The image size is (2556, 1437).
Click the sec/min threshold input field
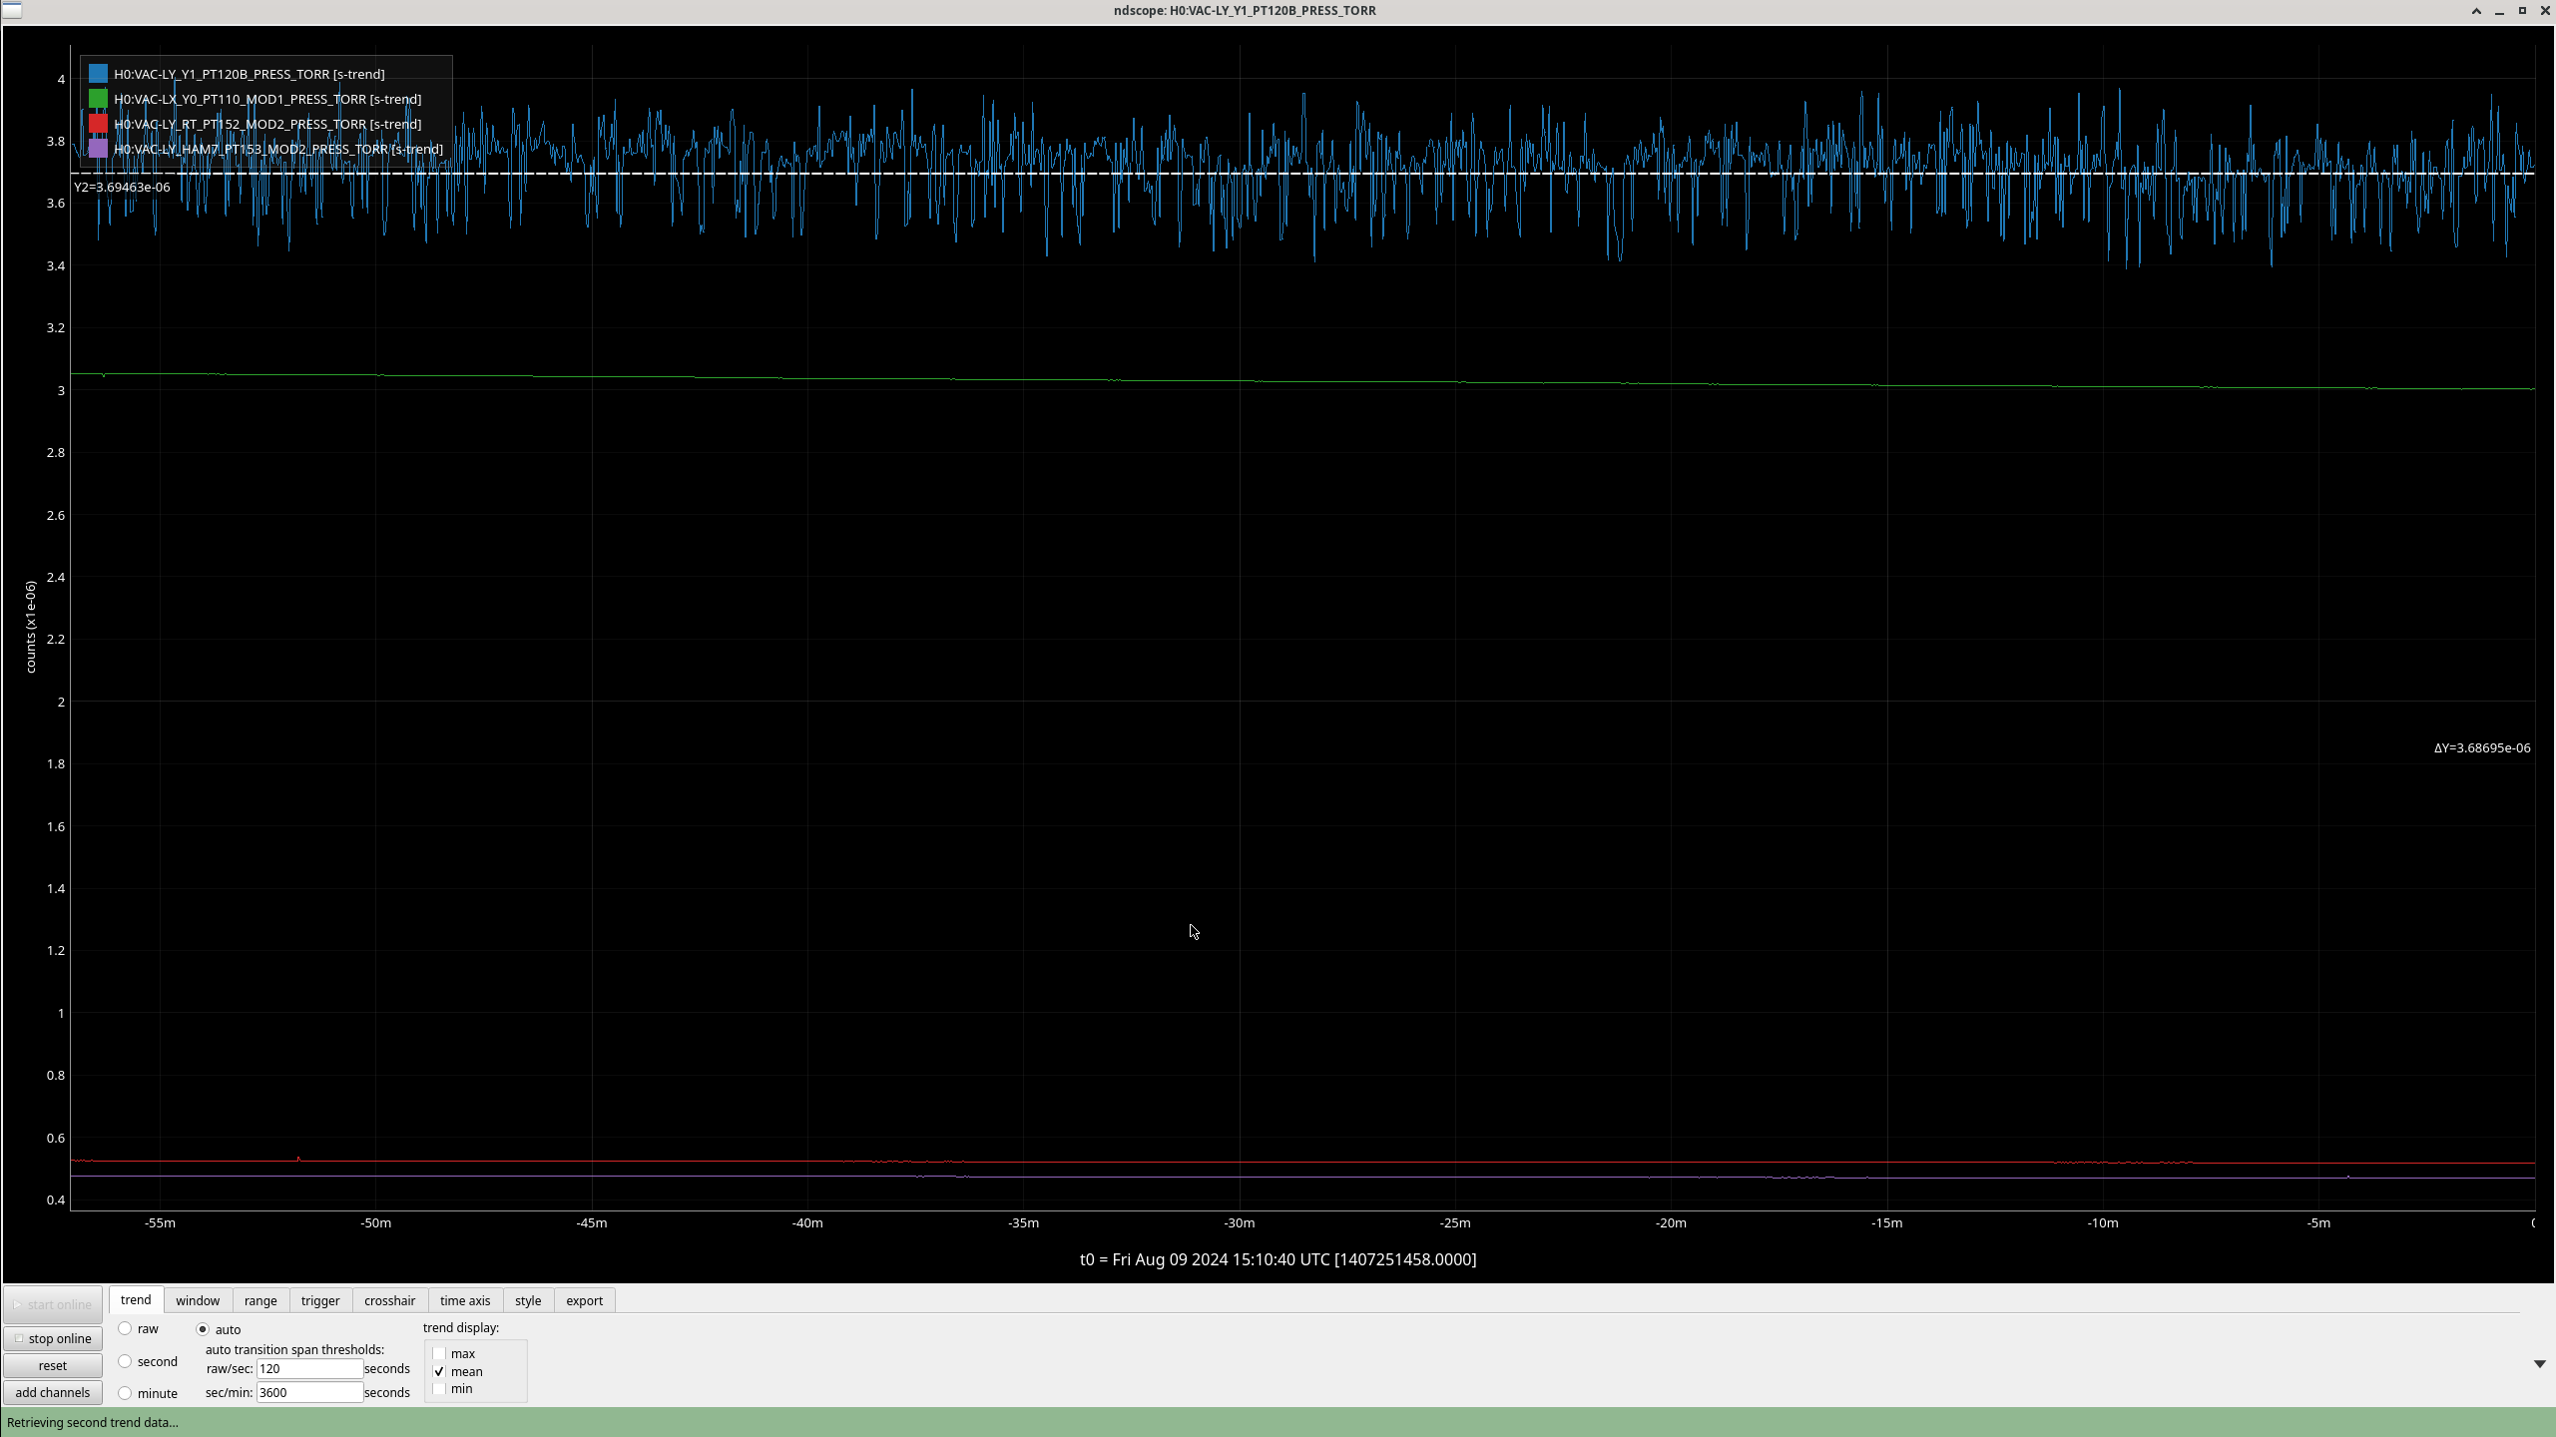pos(309,1392)
